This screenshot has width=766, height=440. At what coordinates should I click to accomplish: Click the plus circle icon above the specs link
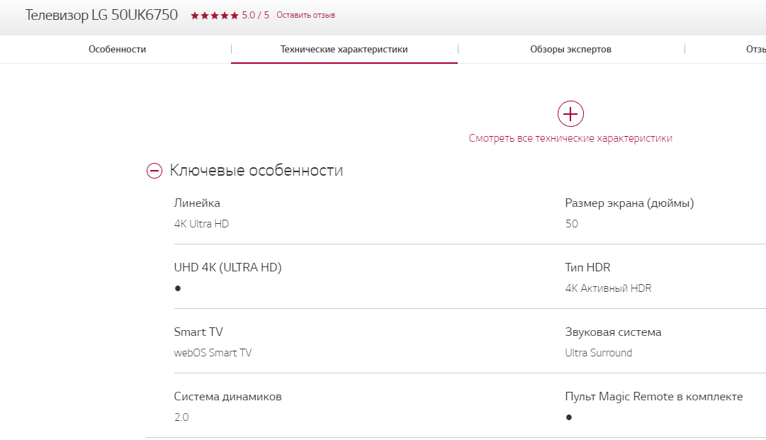pyautogui.click(x=570, y=113)
